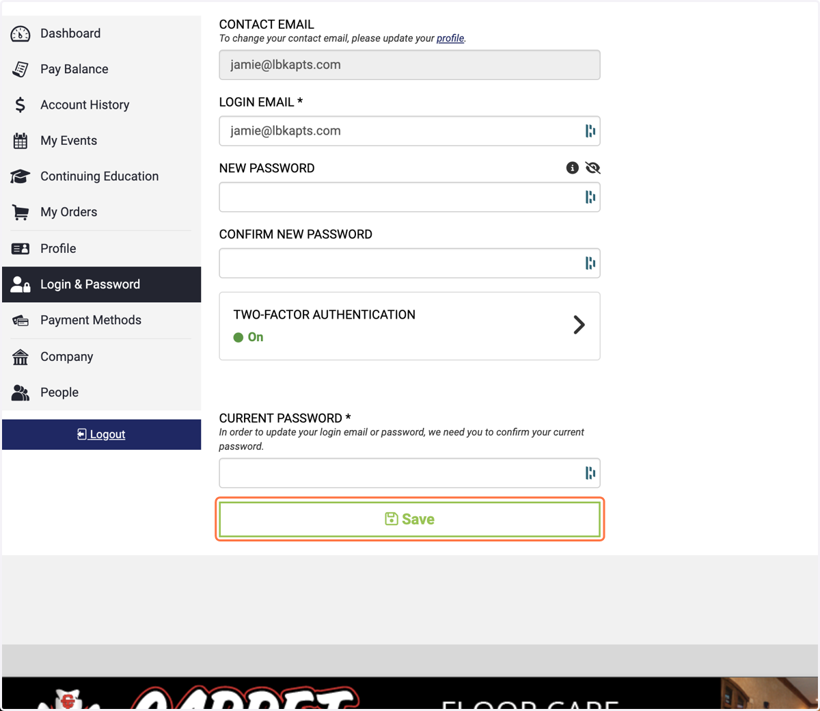Click password manager icon in New Password field

click(x=590, y=197)
